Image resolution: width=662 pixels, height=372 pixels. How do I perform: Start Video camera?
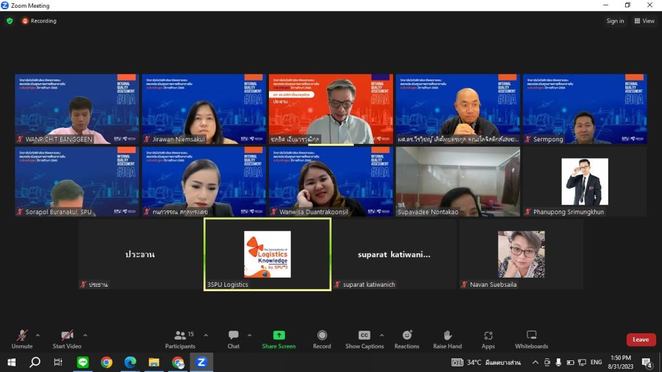(x=67, y=340)
